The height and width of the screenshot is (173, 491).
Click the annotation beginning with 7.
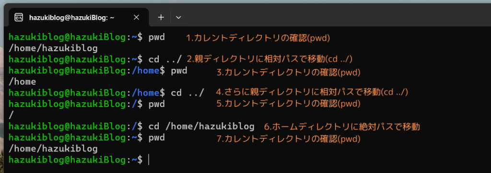(288, 138)
